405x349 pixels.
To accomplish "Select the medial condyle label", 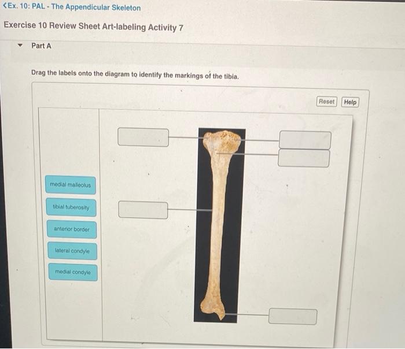I will [73, 272].
